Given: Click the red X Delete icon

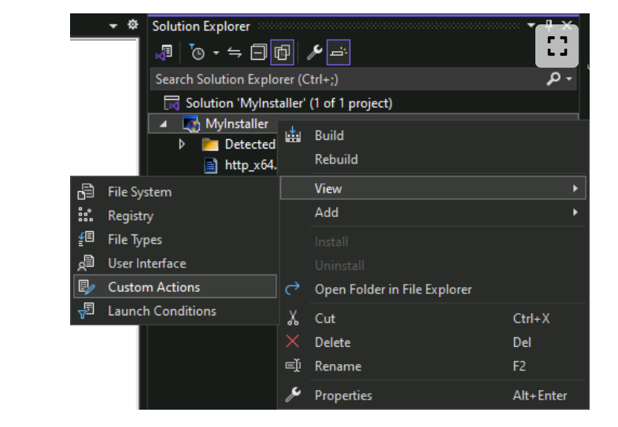Looking at the screenshot, I should [292, 341].
